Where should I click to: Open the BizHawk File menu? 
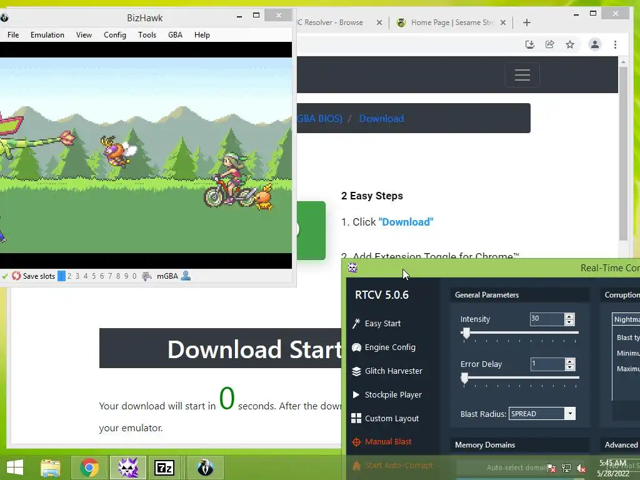13,35
